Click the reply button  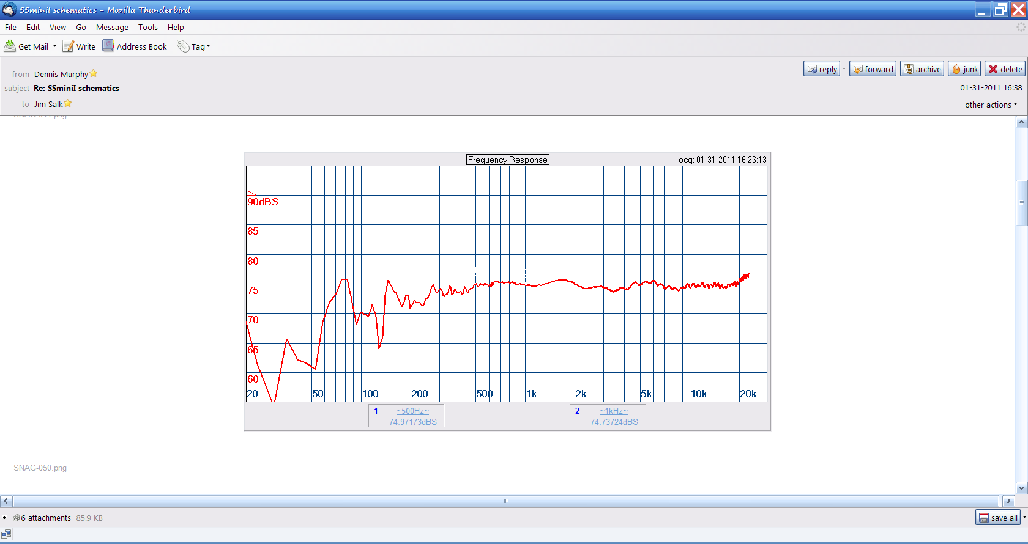822,69
